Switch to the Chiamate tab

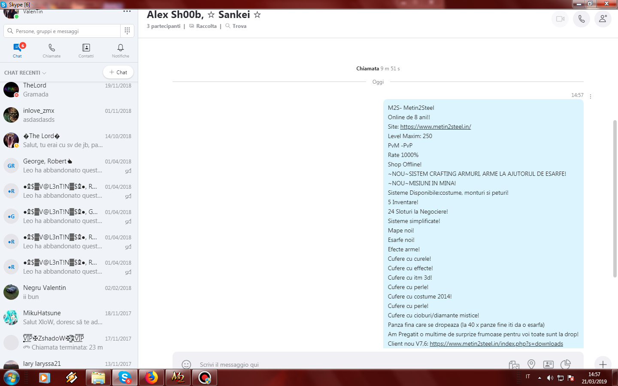(x=51, y=51)
